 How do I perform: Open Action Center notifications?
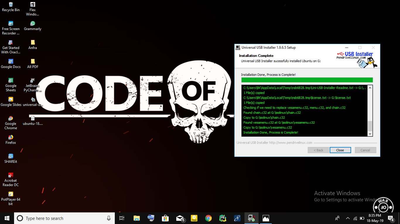point(391,218)
